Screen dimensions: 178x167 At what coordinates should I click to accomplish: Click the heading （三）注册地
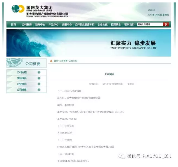pos(65,140)
